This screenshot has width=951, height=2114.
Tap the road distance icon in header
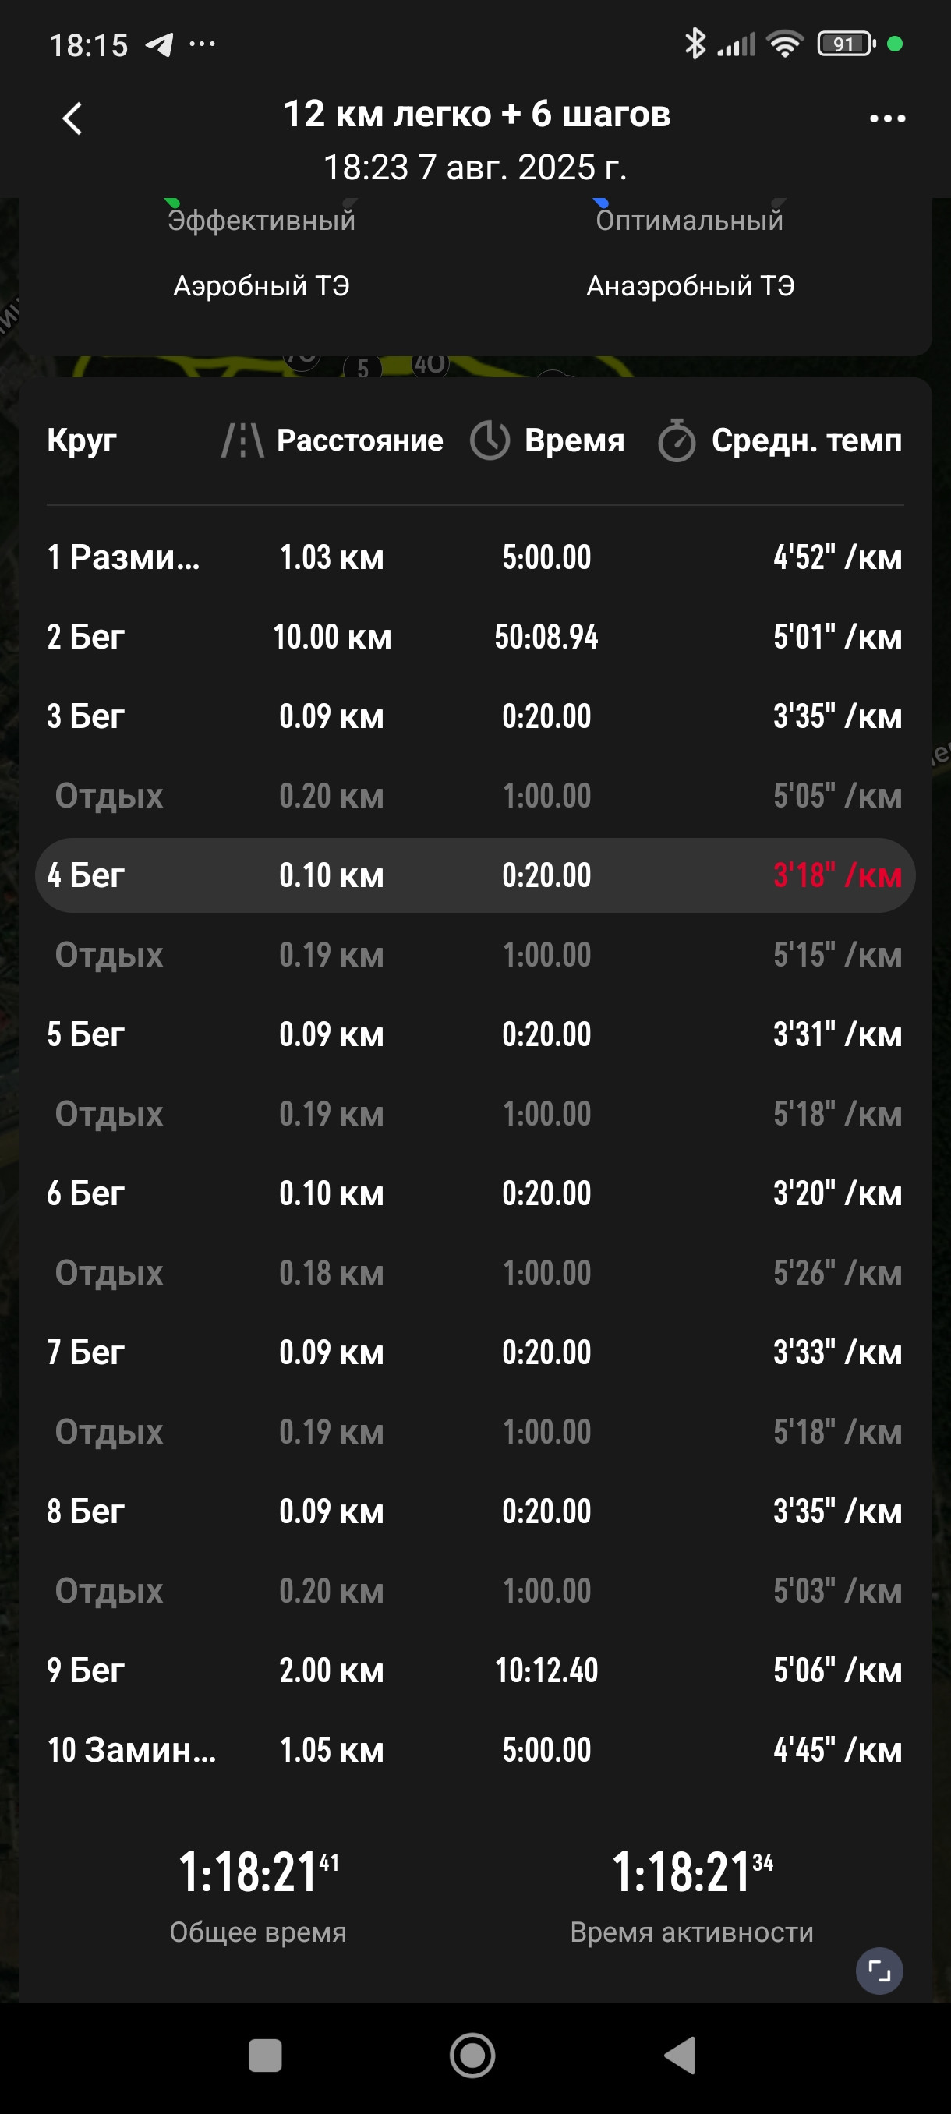243,440
